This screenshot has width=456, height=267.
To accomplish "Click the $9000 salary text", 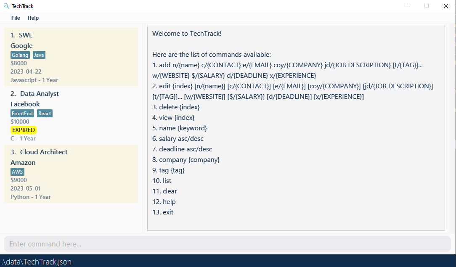I will tap(19, 180).
